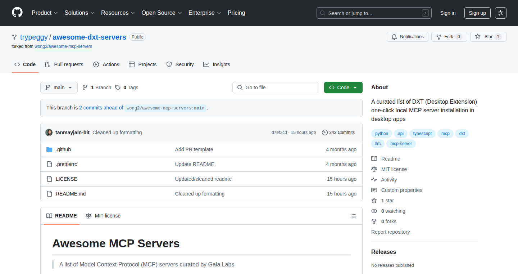Expand the Solutions menu
Screen dimensions: 518x274
79,13
